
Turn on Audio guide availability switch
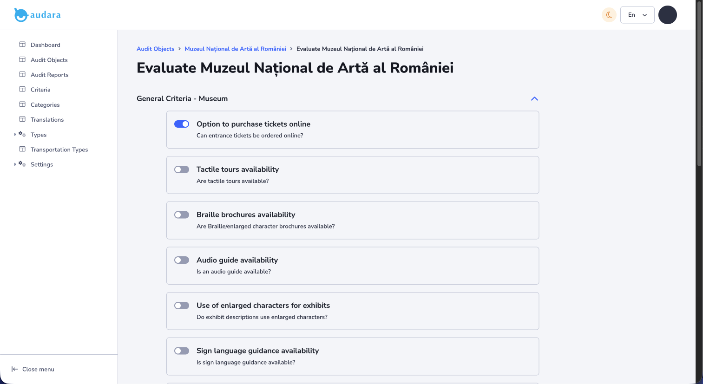pyautogui.click(x=182, y=260)
